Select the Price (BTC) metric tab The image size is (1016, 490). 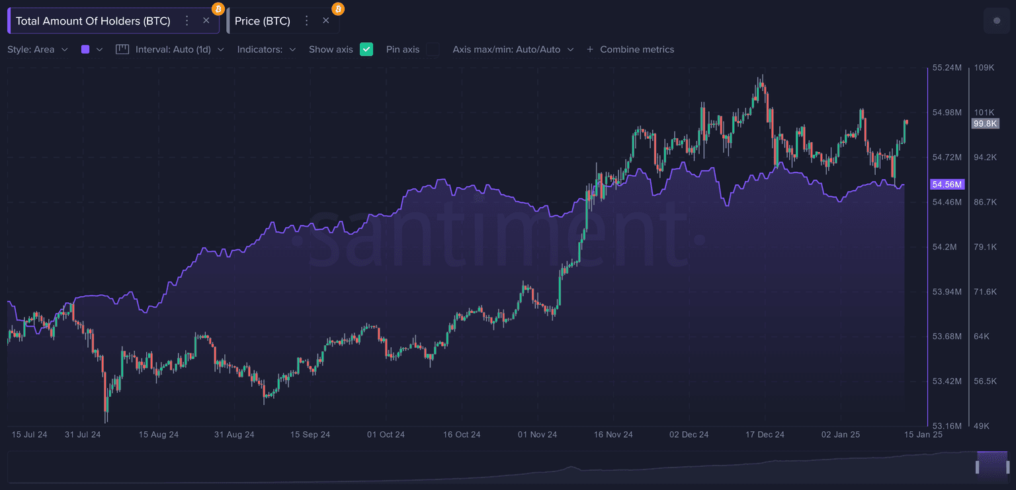[263, 21]
